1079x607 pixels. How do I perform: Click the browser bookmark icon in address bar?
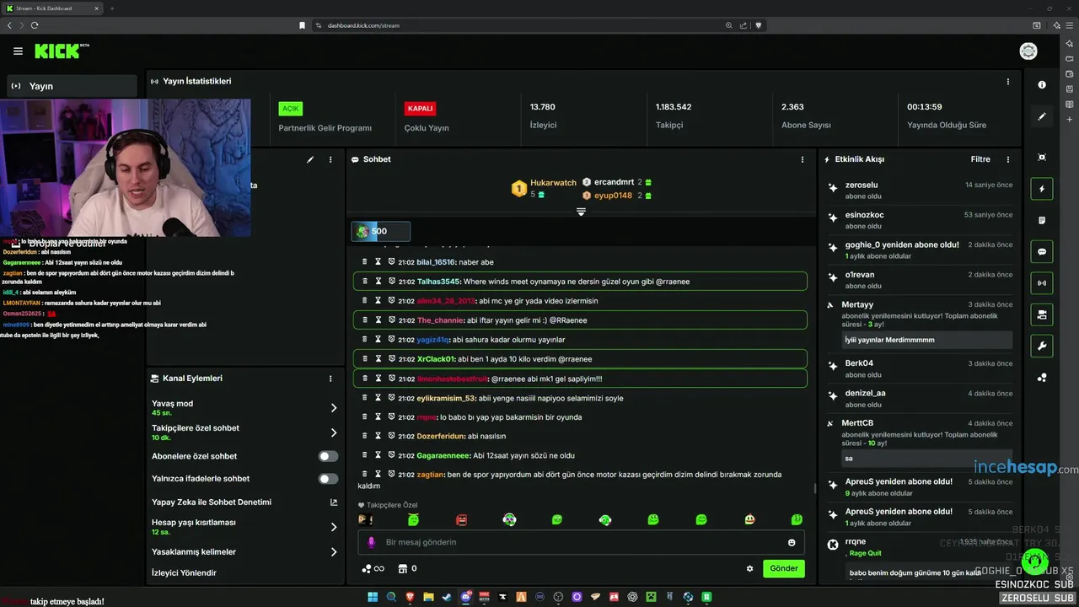coord(303,25)
